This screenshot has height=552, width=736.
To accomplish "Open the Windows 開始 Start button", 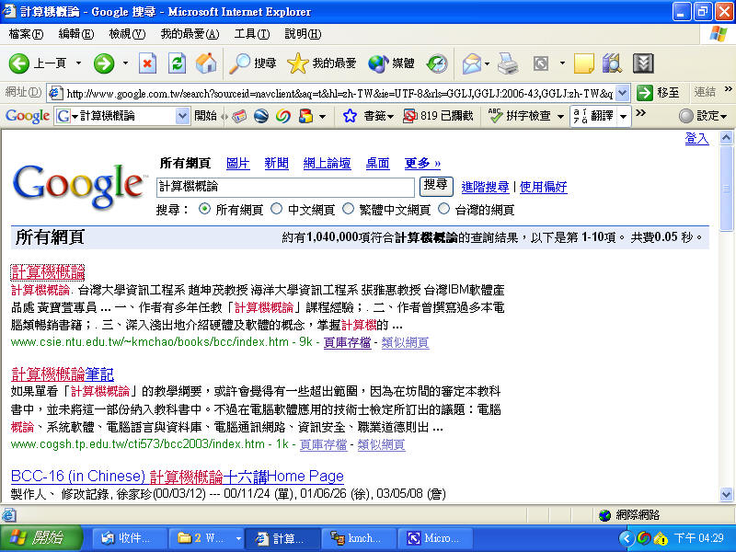I will (x=41, y=538).
